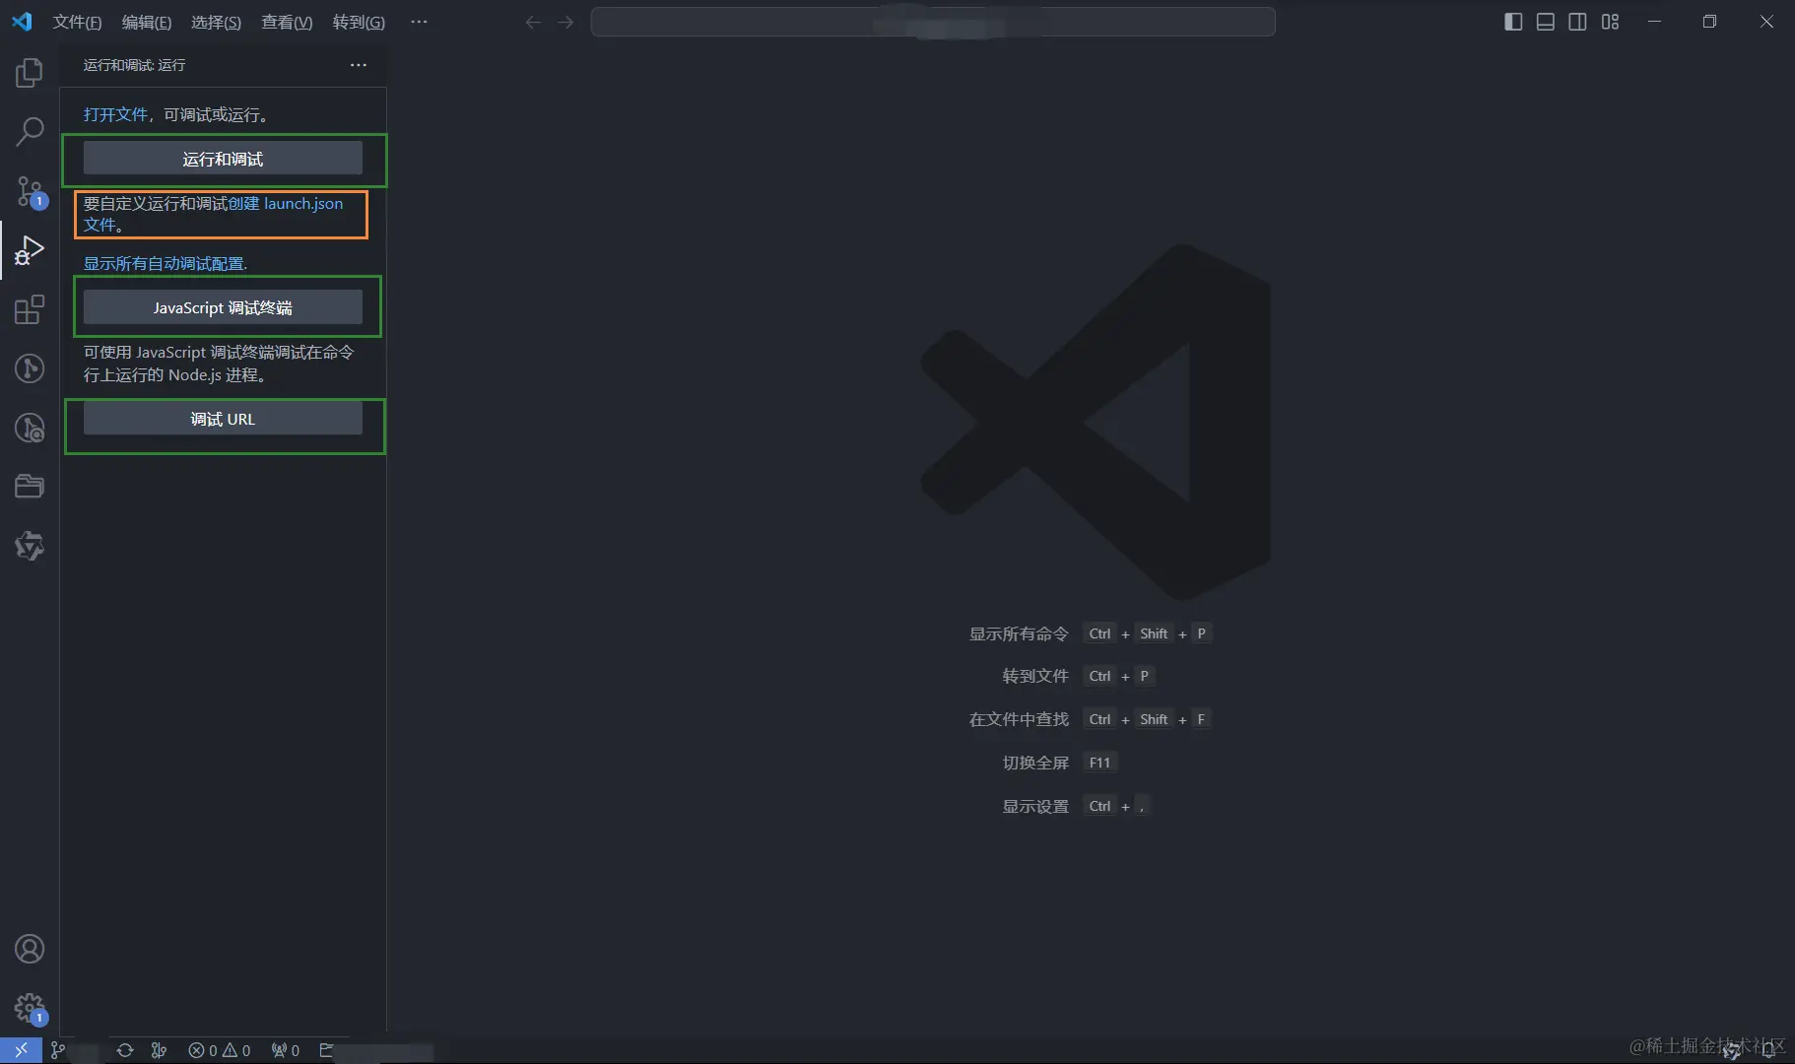Toggle the secondary side bar visibility
Screen dimensions: 1795x1064
click(x=1577, y=22)
